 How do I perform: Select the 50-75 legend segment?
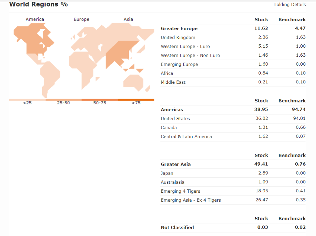pos(100,100)
